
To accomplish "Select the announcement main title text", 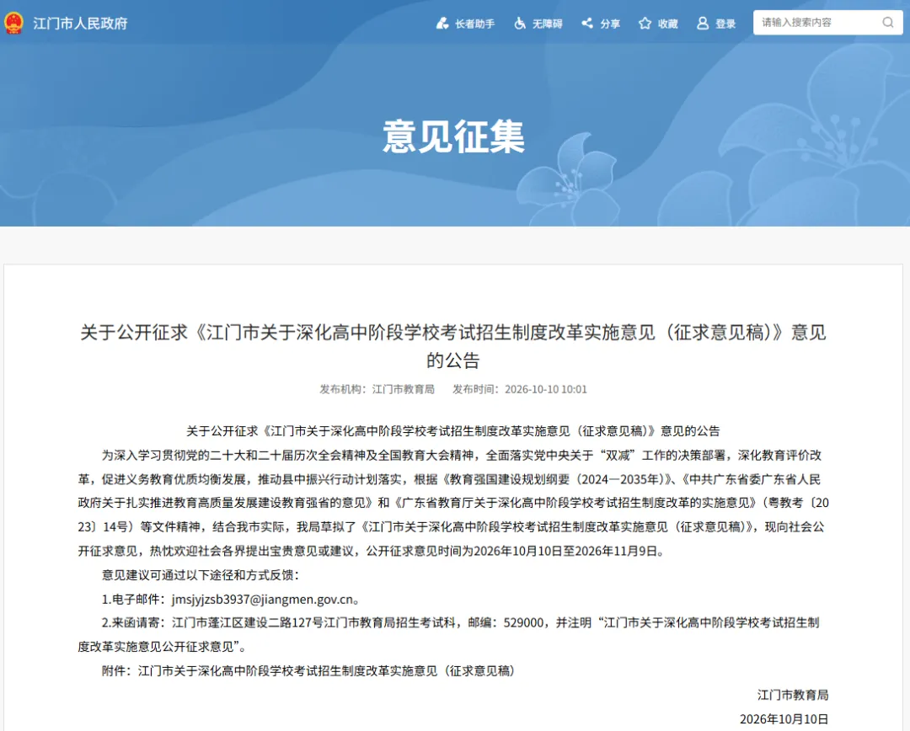I will point(452,346).
